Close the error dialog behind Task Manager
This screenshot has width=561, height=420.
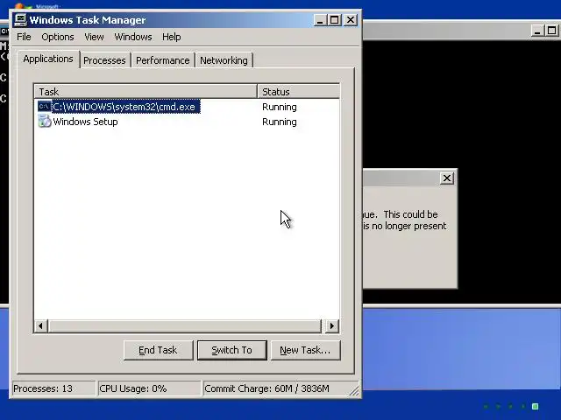click(x=447, y=178)
